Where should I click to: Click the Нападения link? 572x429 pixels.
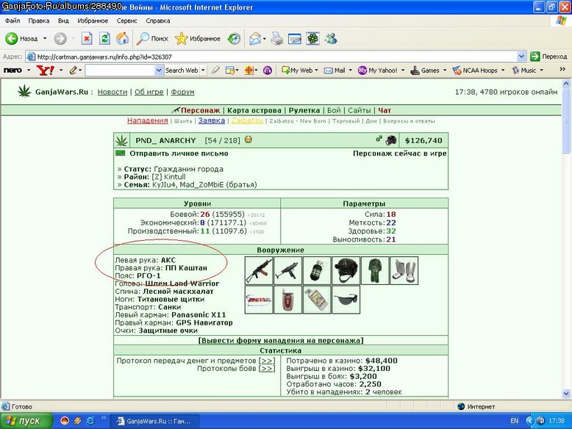click(147, 120)
